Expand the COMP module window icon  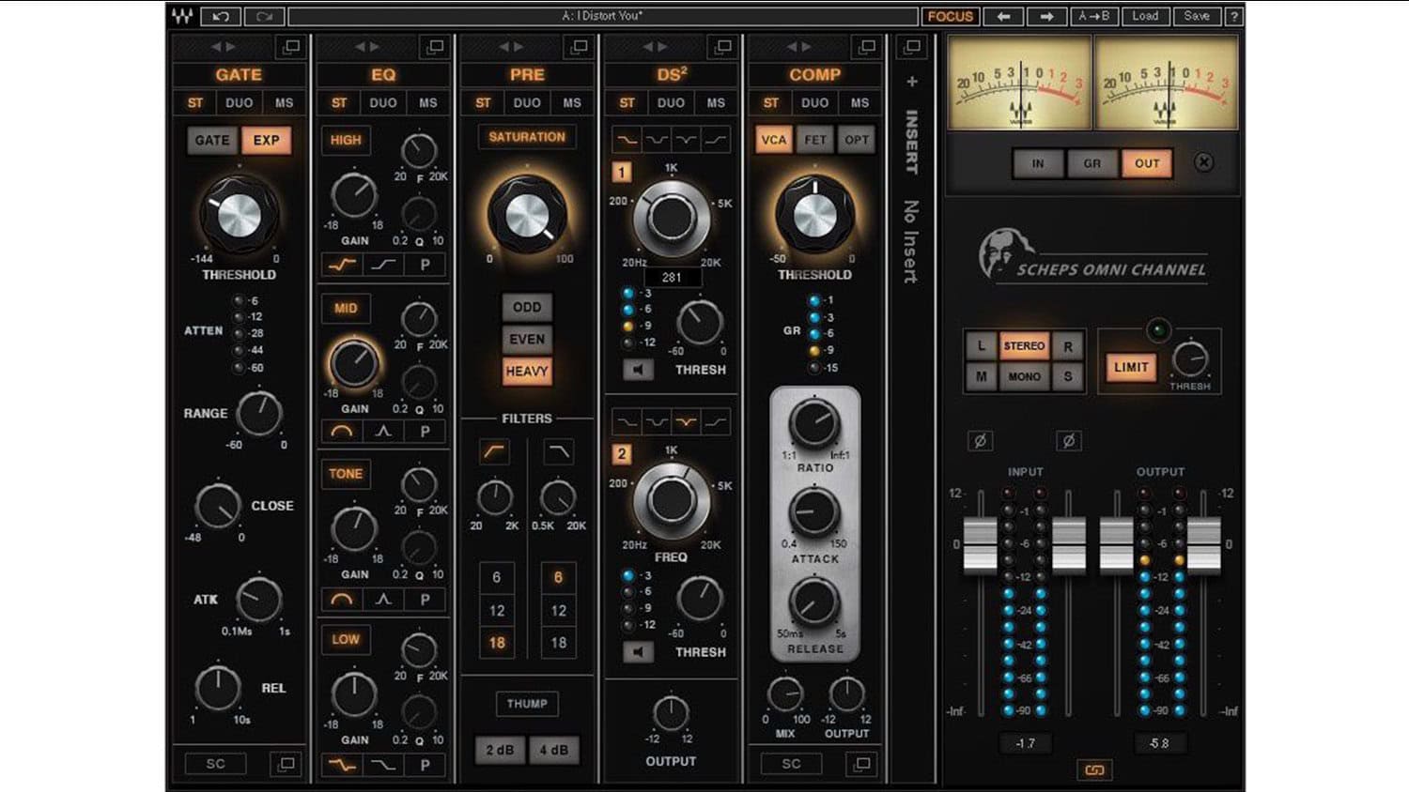pyautogui.click(x=867, y=46)
